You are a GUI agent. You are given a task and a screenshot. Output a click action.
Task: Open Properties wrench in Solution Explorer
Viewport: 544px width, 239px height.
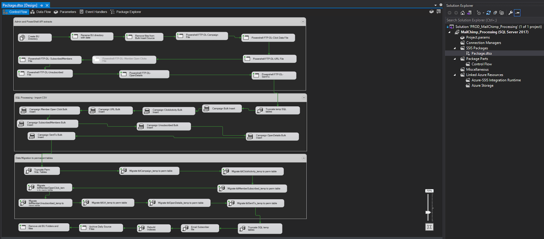(510, 13)
